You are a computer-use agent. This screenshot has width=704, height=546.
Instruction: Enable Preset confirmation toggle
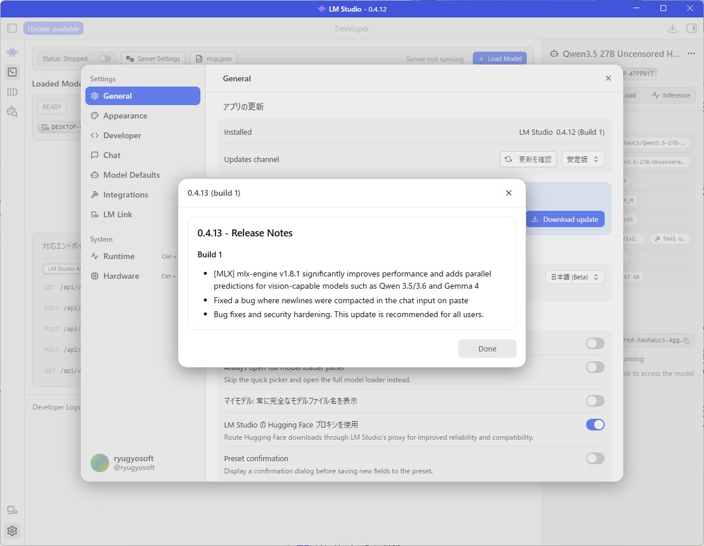click(595, 458)
